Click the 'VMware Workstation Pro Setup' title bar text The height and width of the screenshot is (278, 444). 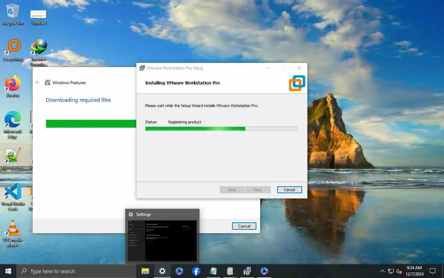coord(175,68)
